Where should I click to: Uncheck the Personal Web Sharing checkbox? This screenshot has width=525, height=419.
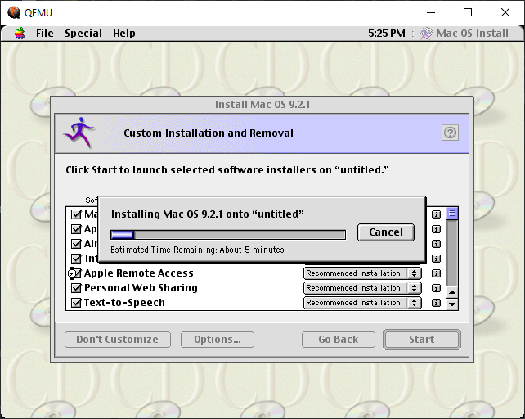(76, 288)
